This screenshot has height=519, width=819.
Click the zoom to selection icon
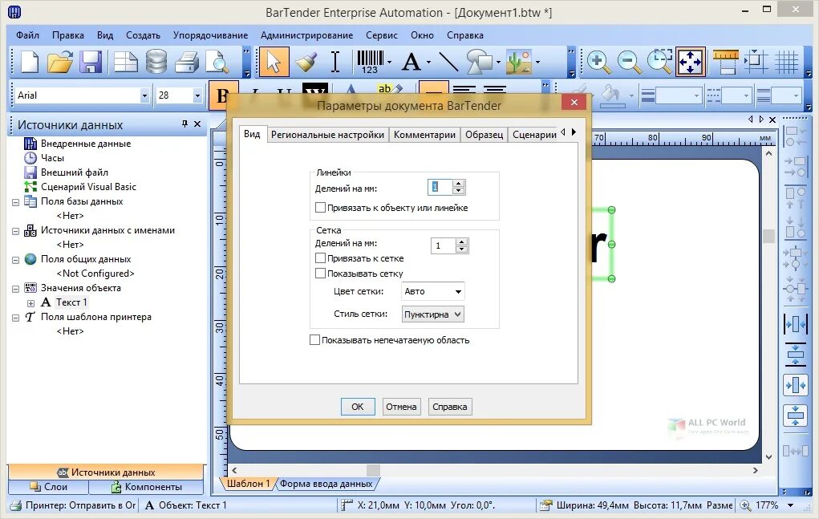[659, 62]
